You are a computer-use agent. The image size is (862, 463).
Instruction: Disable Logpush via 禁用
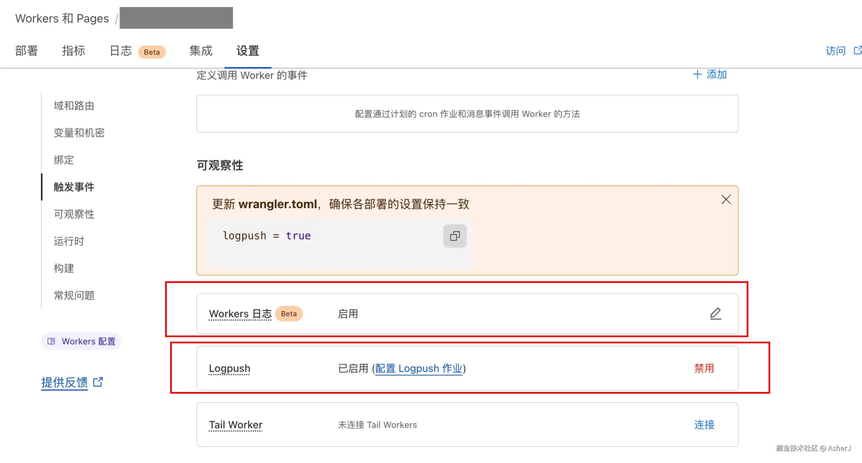tap(704, 368)
